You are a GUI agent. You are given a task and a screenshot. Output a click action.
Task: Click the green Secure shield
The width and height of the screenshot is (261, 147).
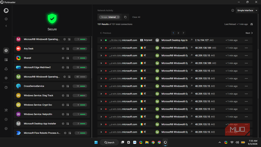click(52, 18)
